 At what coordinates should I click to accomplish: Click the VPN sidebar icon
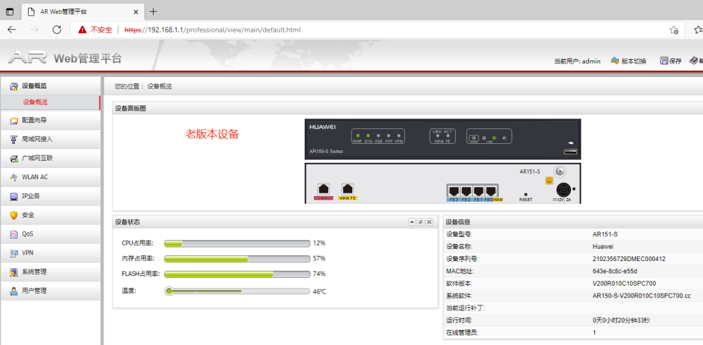(x=14, y=253)
